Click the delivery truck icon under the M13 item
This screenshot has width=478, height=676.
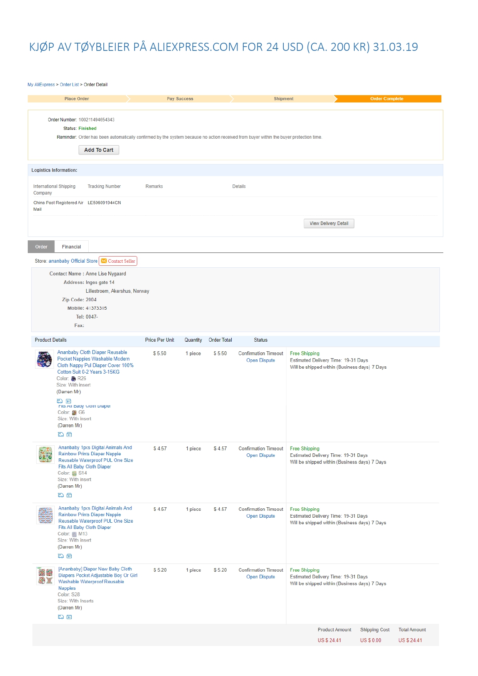click(61, 556)
